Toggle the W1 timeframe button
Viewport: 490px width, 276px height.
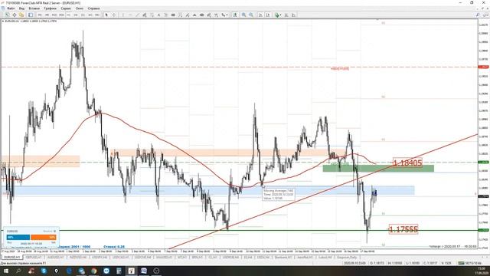click(x=90, y=15)
